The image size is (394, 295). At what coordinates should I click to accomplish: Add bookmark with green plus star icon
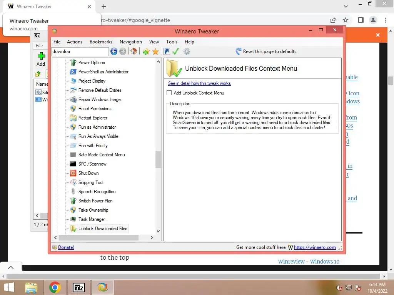coord(146,52)
